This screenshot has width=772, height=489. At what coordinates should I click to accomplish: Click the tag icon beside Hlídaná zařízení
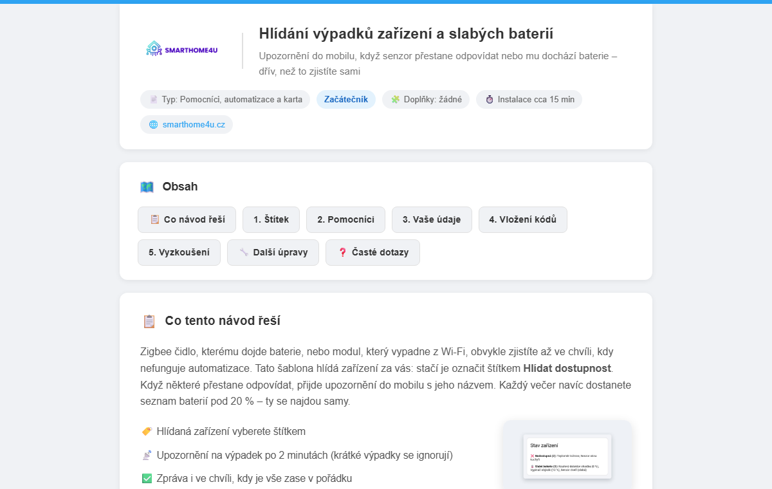point(147,431)
